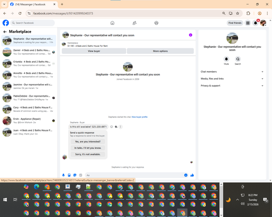Bookmark this page with the star icon
The width and height of the screenshot is (272, 217).
pos(238,14)
